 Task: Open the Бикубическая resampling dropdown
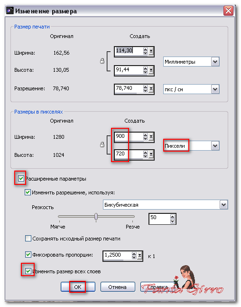click(223, 205)
